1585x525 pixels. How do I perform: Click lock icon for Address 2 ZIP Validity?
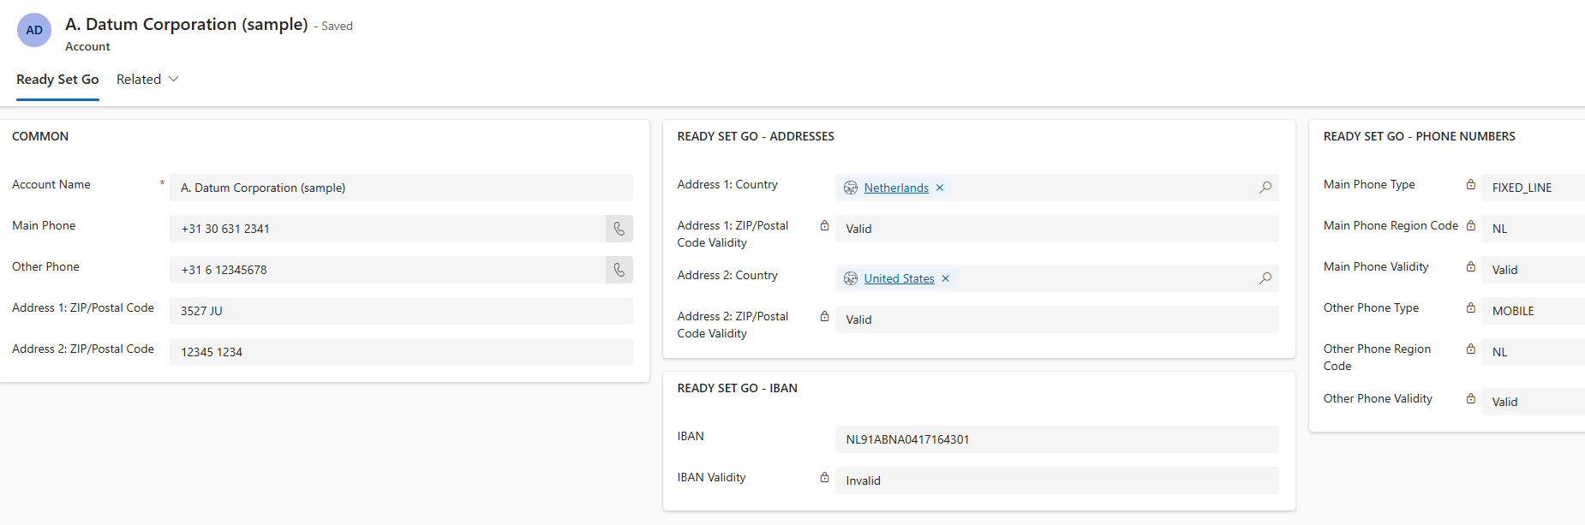[824, 316]
